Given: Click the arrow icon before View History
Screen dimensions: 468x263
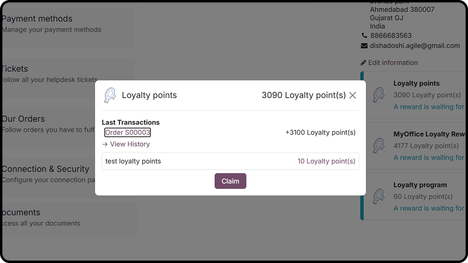Looking at the screenshot, I should pyautogui.click(x=105, y=144).
